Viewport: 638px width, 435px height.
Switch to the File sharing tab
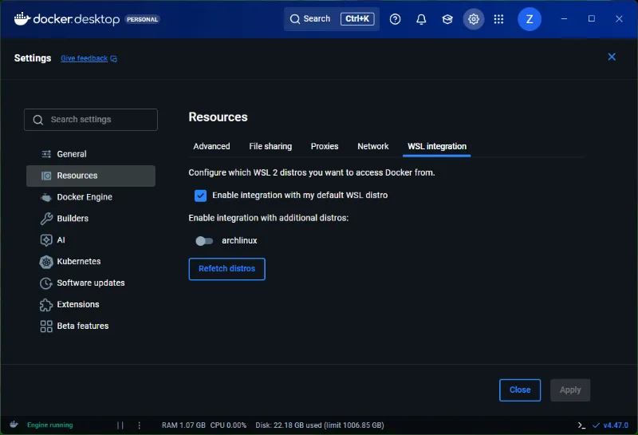pyautogui.click(x=270, y=147)
